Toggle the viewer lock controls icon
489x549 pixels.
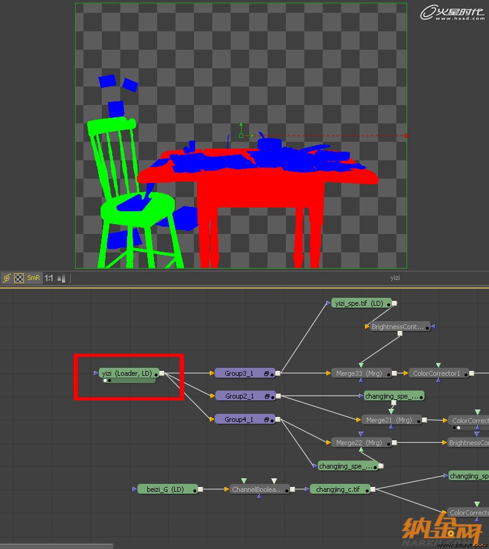pos(7,278)
